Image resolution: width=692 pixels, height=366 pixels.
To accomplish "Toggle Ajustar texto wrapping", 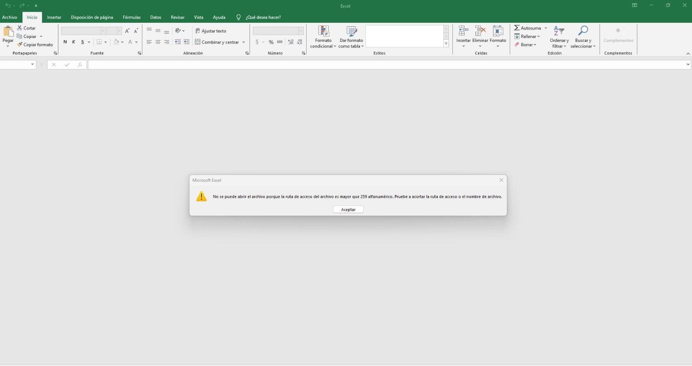I will pyautogui.click(x=211, y=31).
